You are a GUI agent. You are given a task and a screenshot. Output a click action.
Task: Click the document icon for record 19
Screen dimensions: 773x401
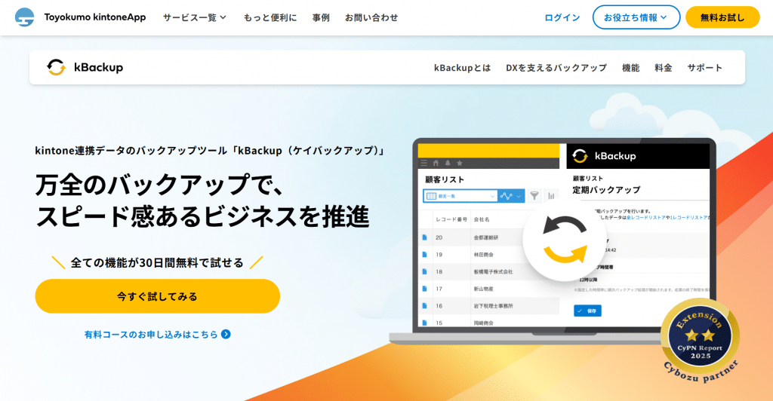[424, 254]
